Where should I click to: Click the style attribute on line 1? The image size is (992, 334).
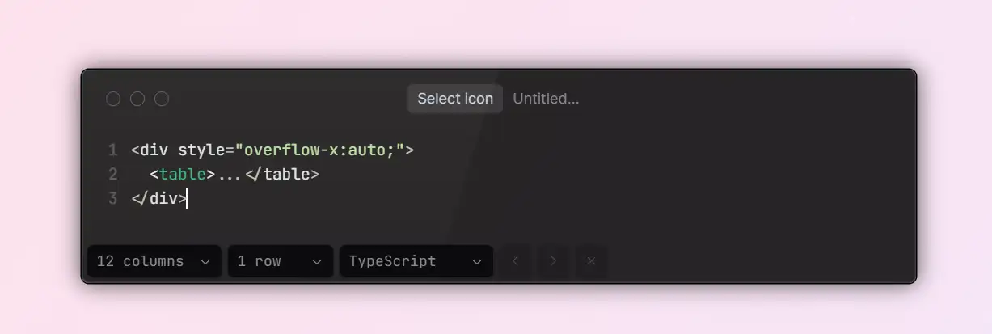click(x=201, y=150)
